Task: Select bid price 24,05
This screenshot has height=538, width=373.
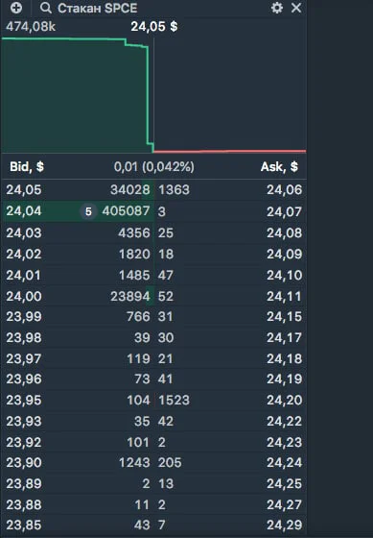Action: tap(24, 190)
